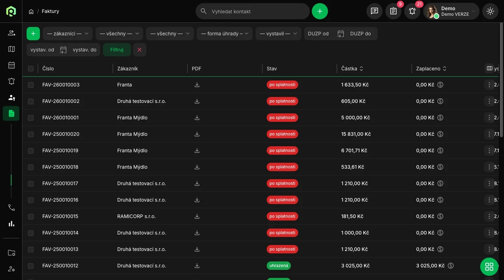Expand the "vystavil" filter dropdown
This screenshot has width=504, height=280.
click(x=278, y=34)
